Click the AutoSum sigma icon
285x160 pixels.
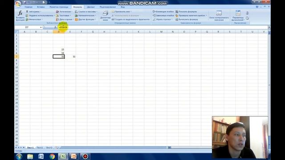coord(27,12)
